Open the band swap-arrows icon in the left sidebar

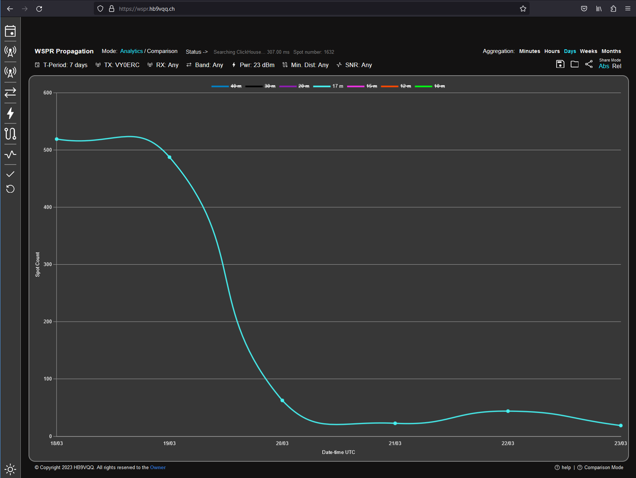(10, 93)
